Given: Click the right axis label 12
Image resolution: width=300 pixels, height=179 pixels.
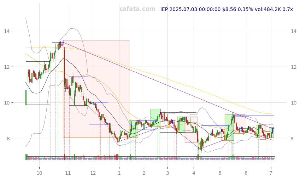Looking at the screenshot, I should click(x=294, y=67).
